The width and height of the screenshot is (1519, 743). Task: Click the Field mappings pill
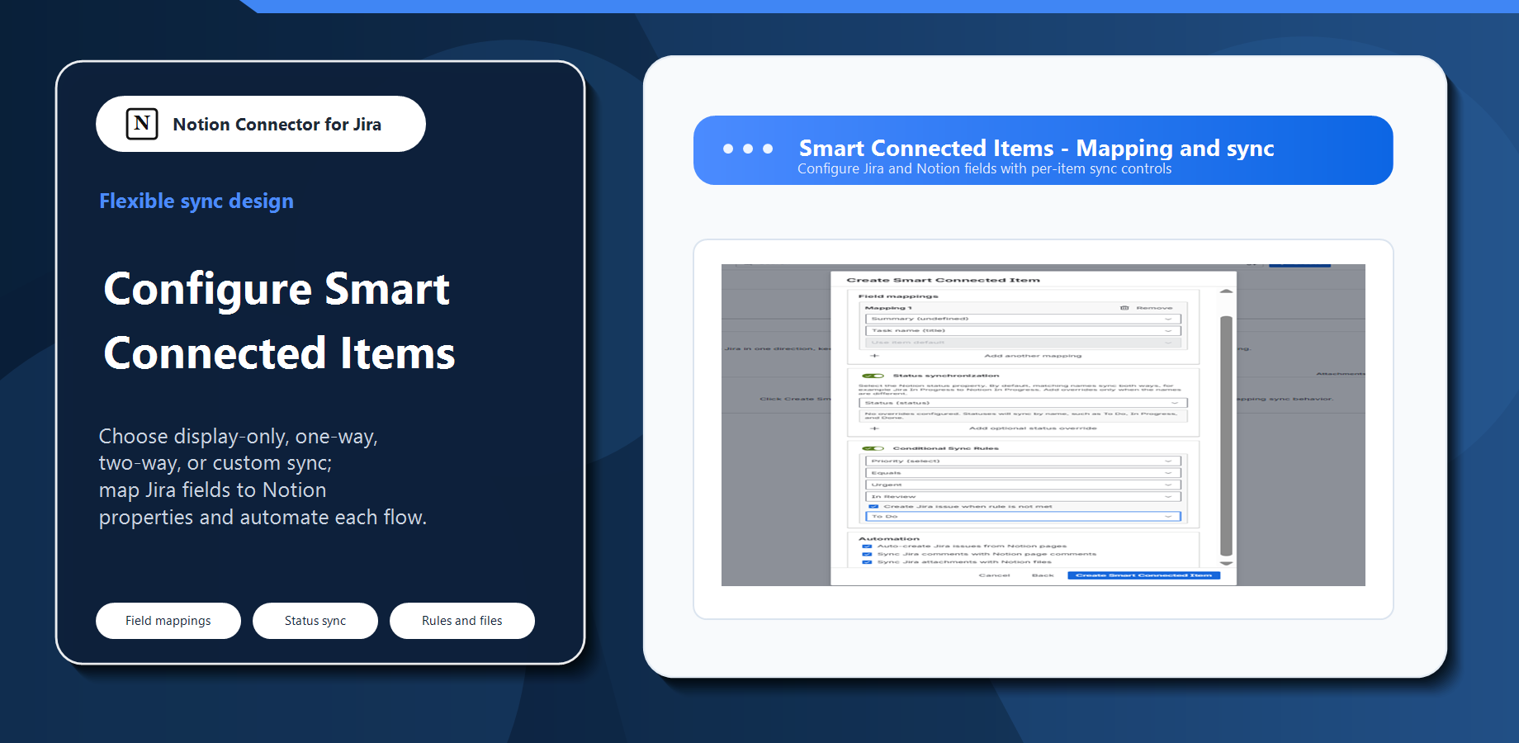pyautogui.click(x=168, y=621)
